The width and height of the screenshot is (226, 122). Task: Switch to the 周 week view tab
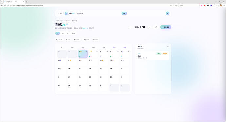click(x=63, y=34)
